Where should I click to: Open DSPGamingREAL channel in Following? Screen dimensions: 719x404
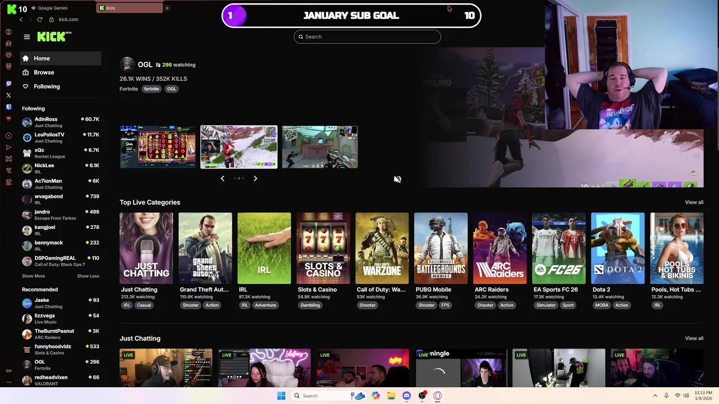click(x=61, y=261)
